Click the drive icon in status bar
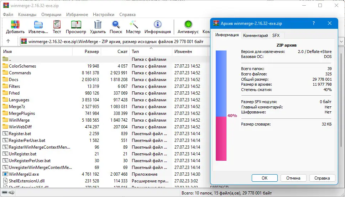Screen dimensions: 345x197 tap(4, 193)
